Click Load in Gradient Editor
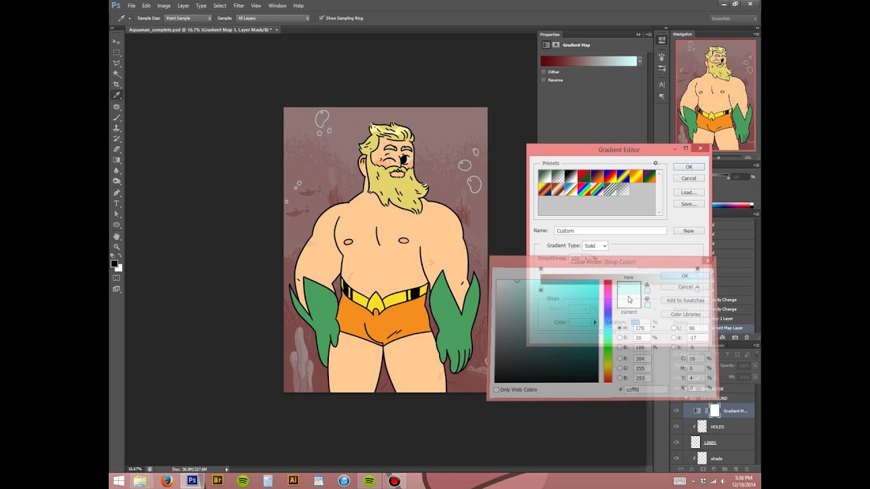Image resolution: width=870 pixels, height=489 pixels. coord(689,192)
